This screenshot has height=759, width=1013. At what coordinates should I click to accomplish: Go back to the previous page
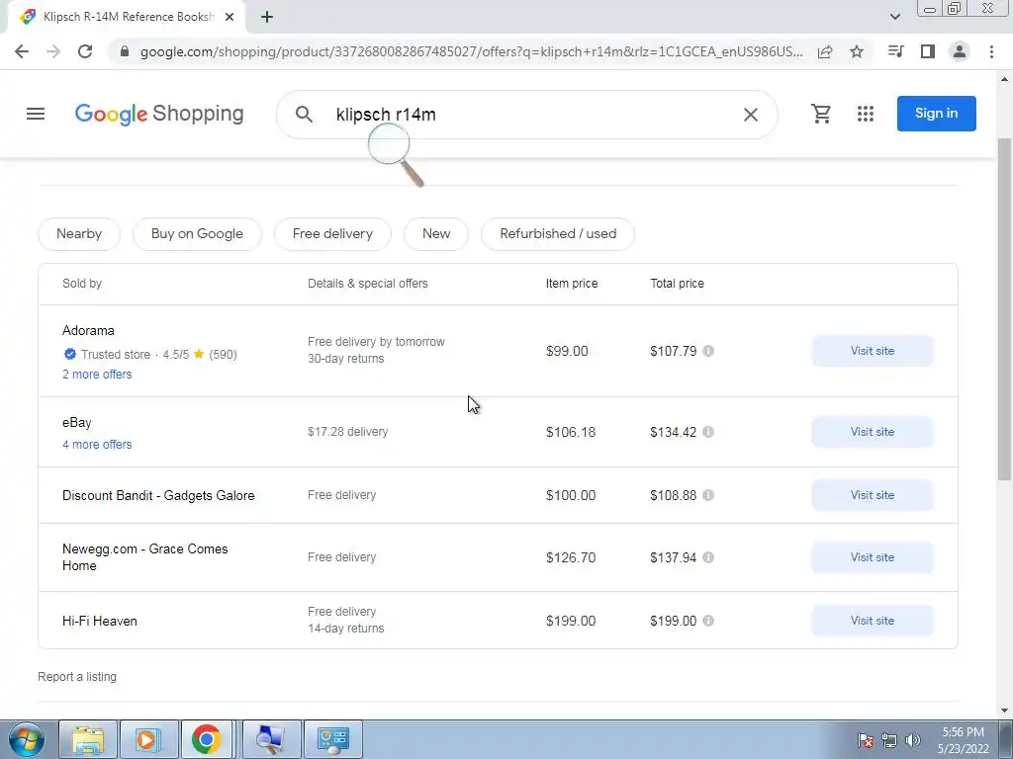click(22, 51)
